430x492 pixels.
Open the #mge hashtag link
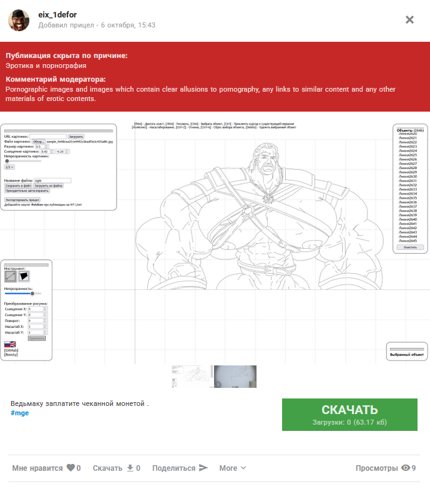[x=19, y=413]
